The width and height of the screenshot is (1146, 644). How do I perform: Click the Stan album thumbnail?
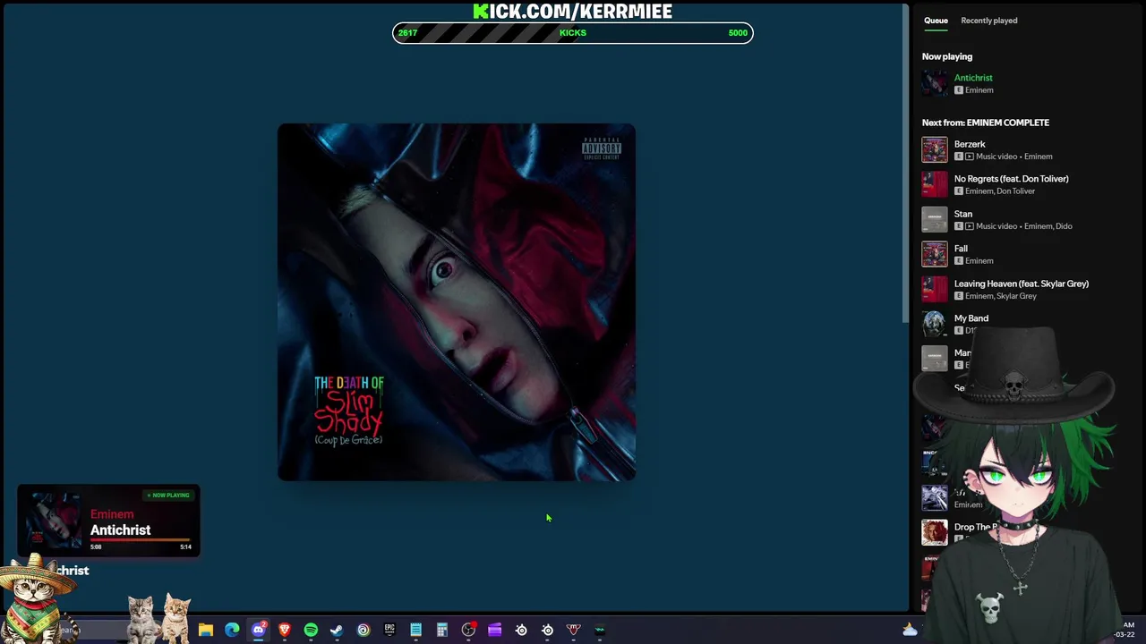coord(935,219)
